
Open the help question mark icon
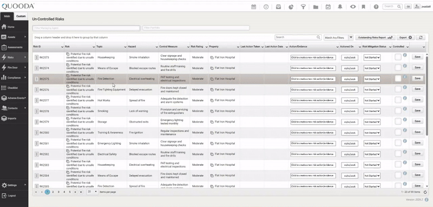[x=376, y=7]
